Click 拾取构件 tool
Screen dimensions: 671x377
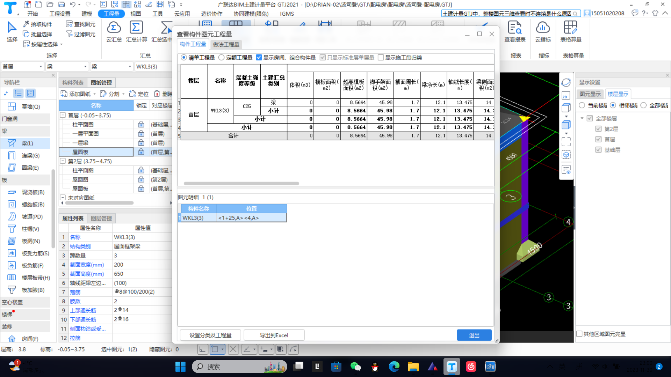click(37, 24)
